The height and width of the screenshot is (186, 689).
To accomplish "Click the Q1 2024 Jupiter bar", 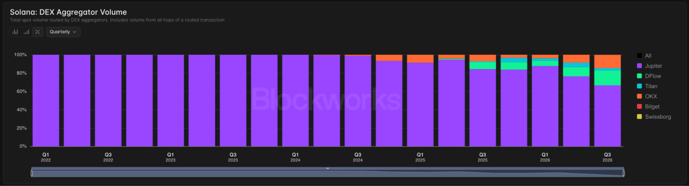I will pos(295,101).
